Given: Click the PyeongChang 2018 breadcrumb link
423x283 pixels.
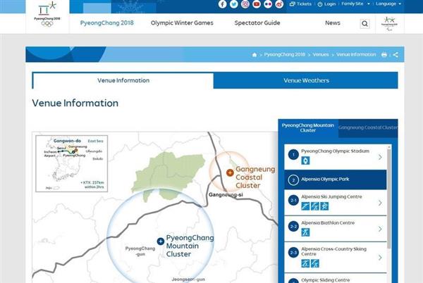Looking at the screenshot, I should [284, 54].
